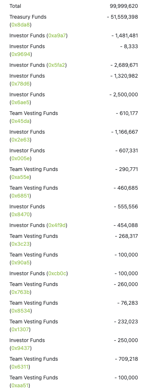Viewport: 147px width, 388px height.
Task: Open the 0xa55e Team Vesting address
Action: [20, 177]
